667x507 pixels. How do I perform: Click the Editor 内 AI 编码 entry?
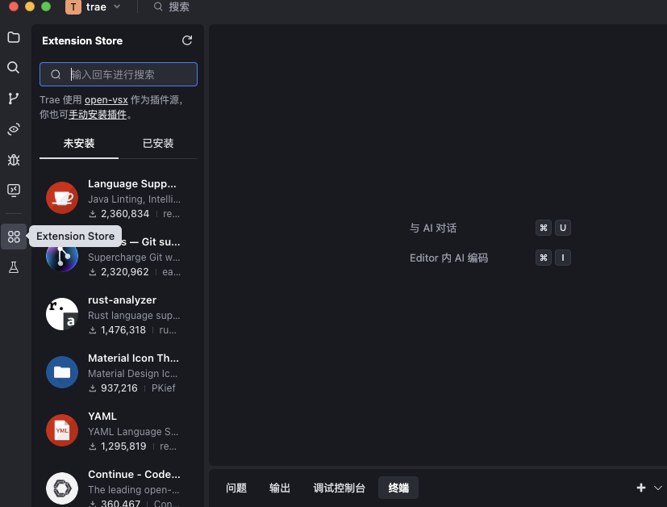point(448,258)
